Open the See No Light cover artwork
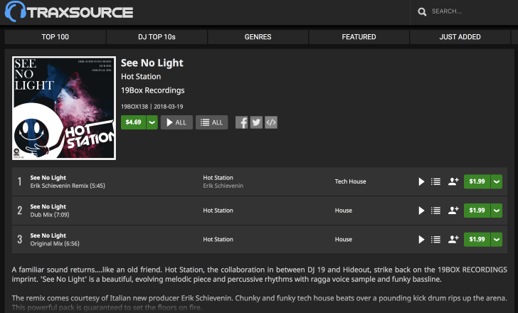 click(64, 108)
